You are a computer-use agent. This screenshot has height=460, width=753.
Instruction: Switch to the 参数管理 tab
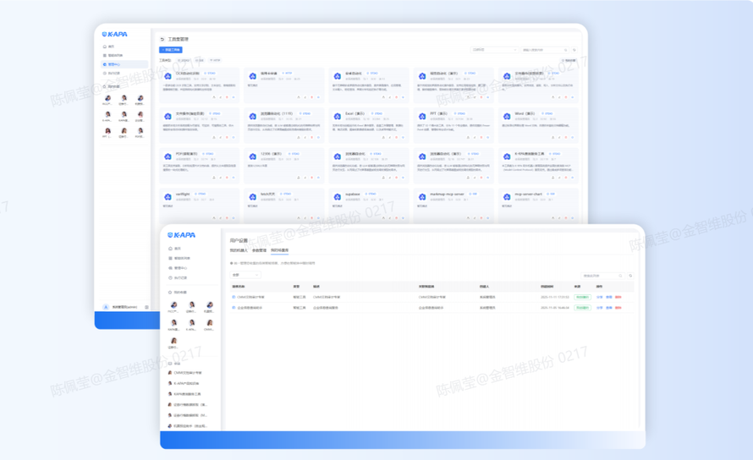pos(259,250)
